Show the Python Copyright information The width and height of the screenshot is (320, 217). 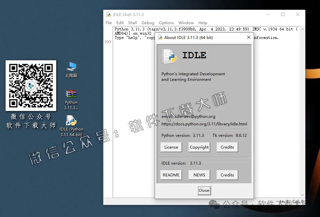click(199, 147)
